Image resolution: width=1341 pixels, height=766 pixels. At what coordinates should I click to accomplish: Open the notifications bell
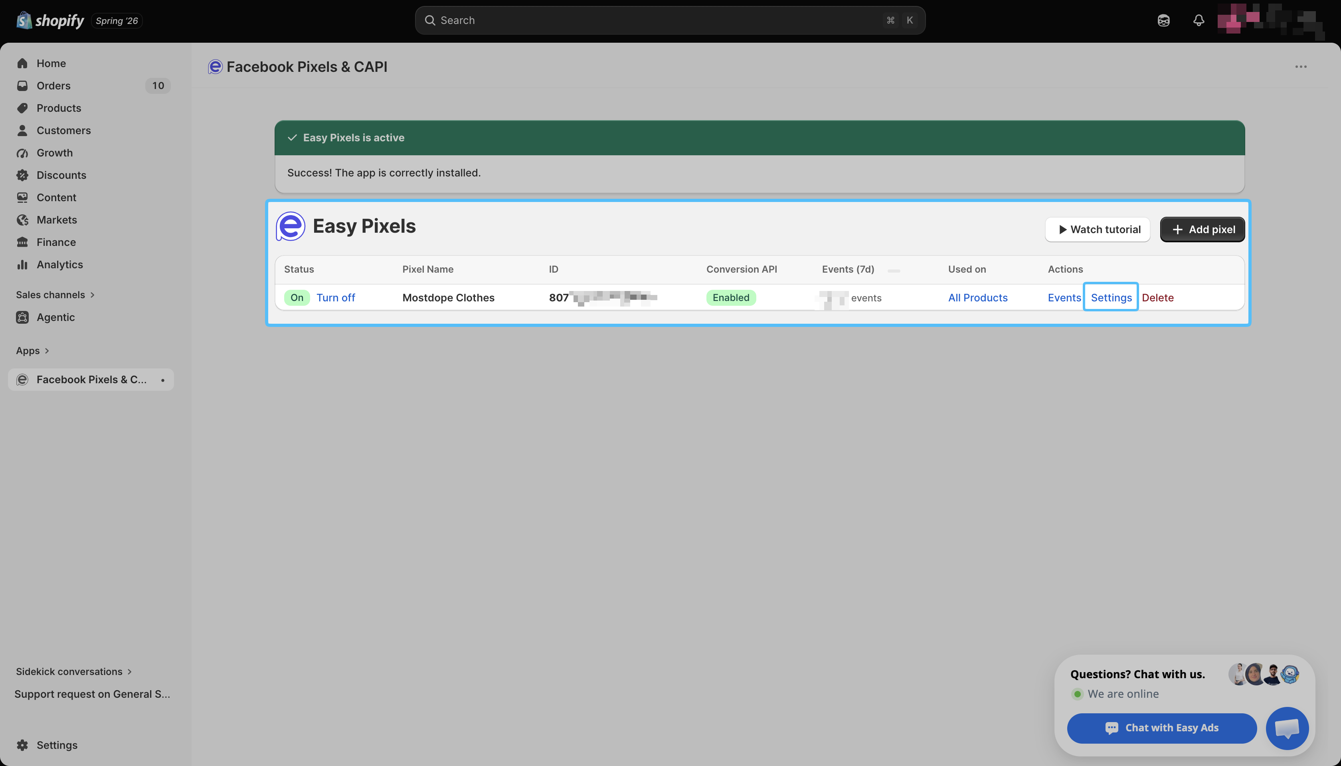(x=1199, y=20)
